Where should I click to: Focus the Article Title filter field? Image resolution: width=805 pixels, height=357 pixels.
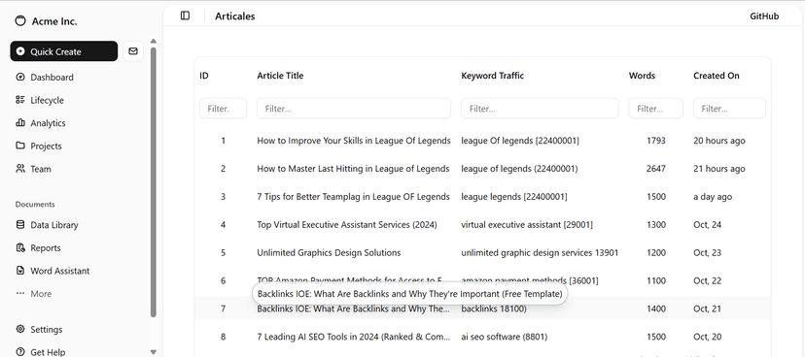tap(354, 109)
